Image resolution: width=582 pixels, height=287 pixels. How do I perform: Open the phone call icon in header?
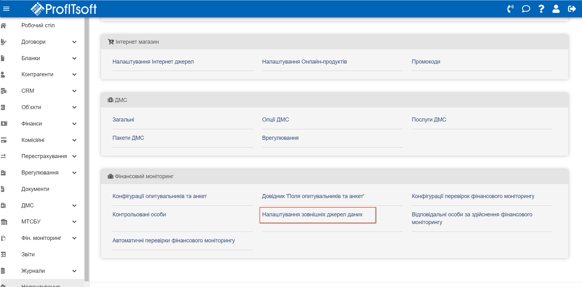(x=510, y=9)
